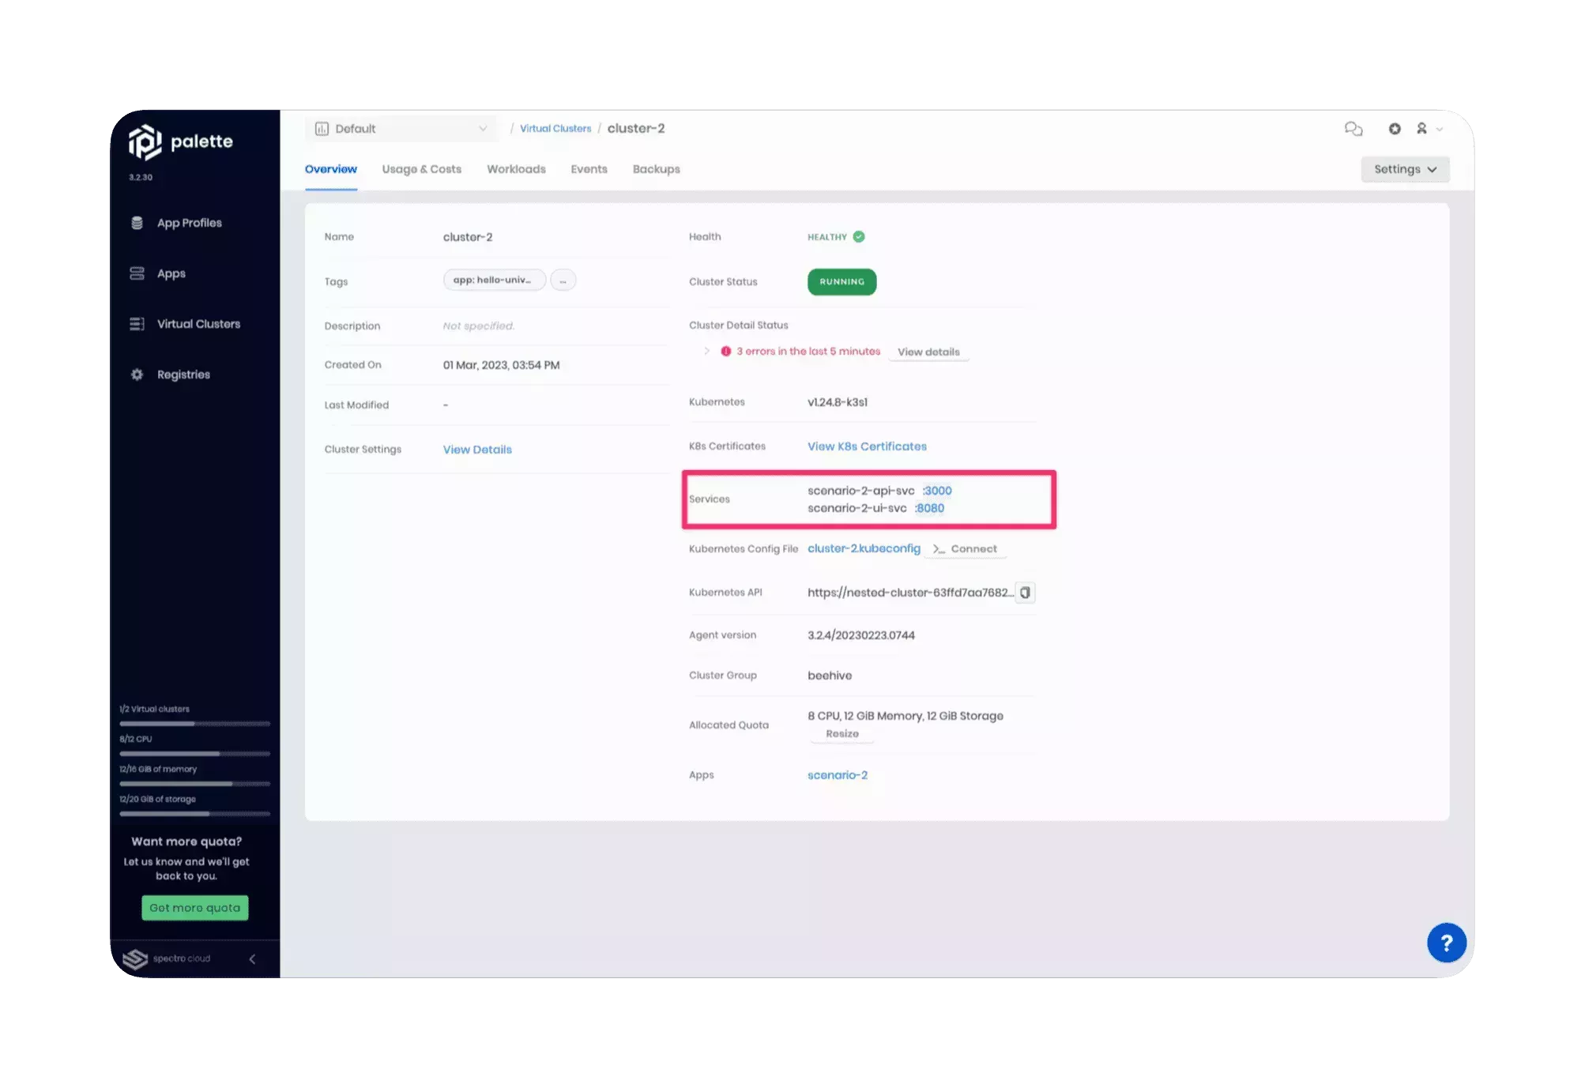Show all tags with the ellipsis chip
This screenshot has height=1088, width=1585.
(562, 280)
